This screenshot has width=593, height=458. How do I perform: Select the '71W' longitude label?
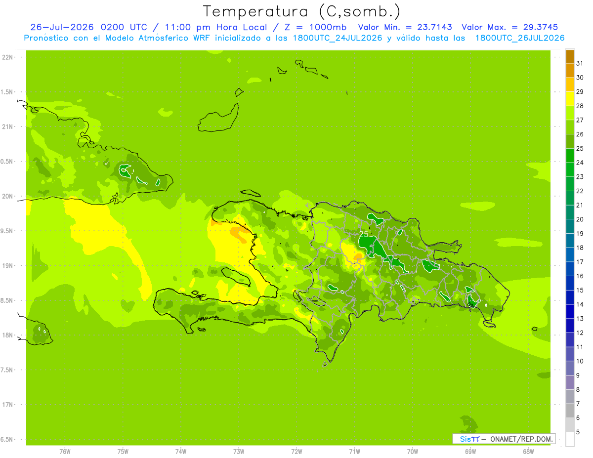coord(354,452)
